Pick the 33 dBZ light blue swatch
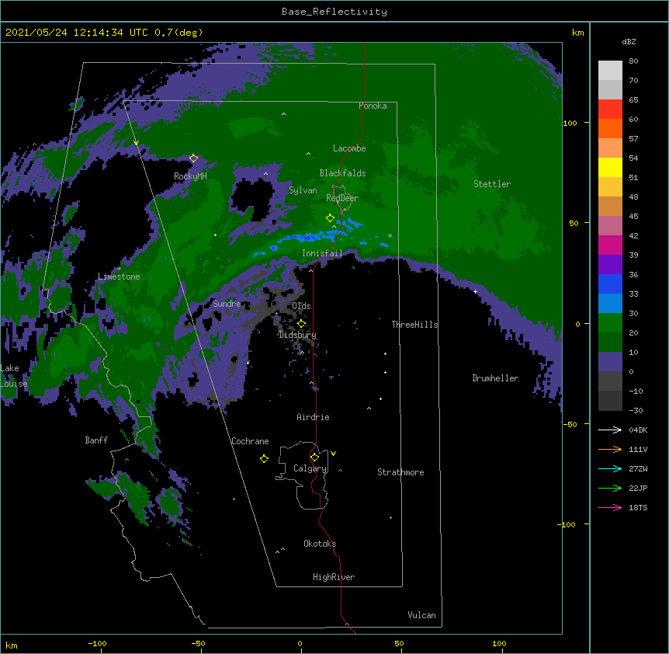Screen dimensions: 669x654 [x=610, y=304]
